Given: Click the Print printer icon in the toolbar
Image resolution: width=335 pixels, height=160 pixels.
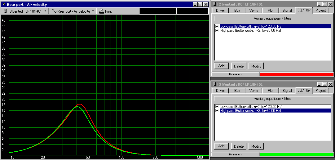Looking at the screenshot, I should click(x=101, y=11).
